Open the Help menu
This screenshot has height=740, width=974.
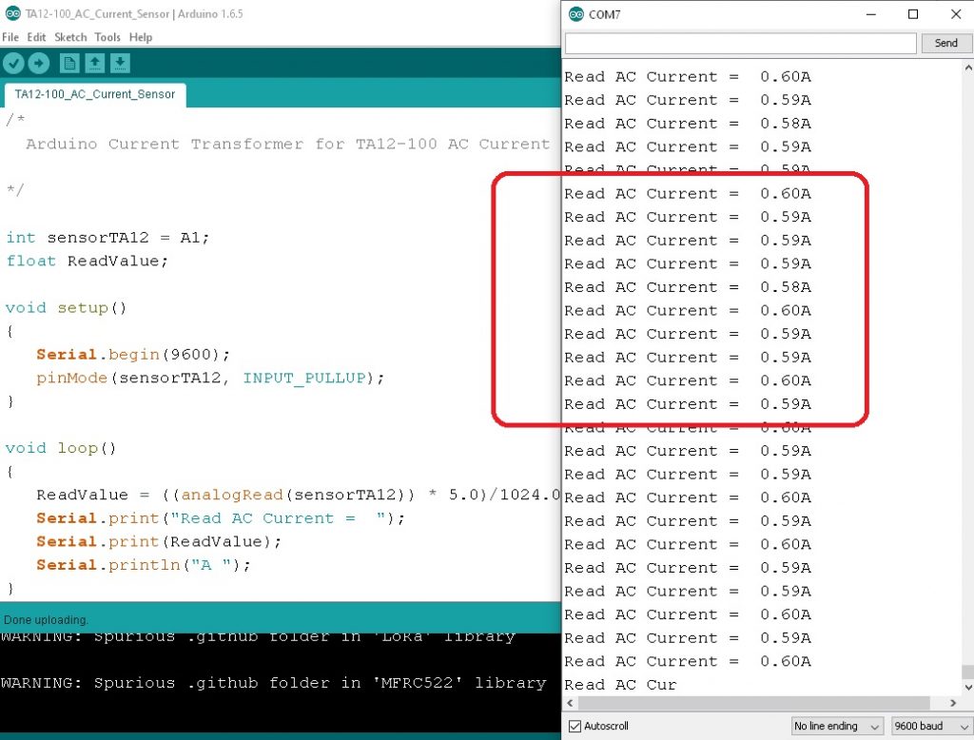coord(141,37)
